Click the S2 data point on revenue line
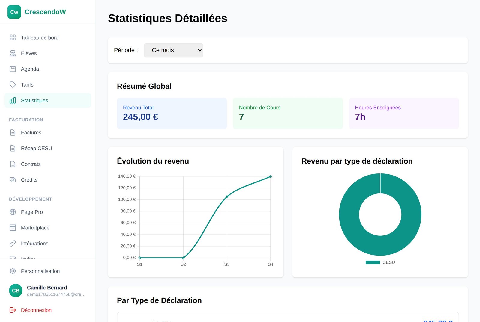 pos(183,258)
